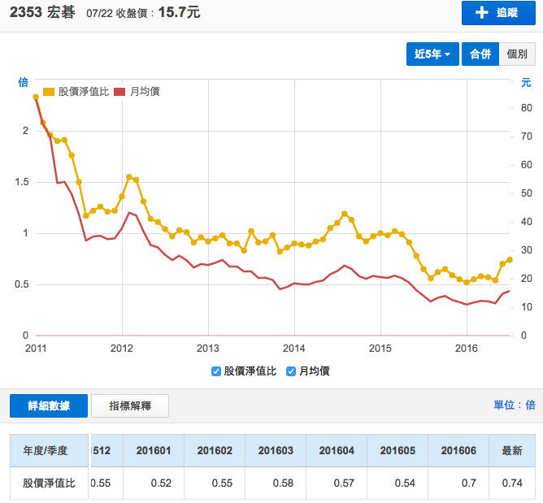Click the plus icon on 追蹤 button

point(482,13)
